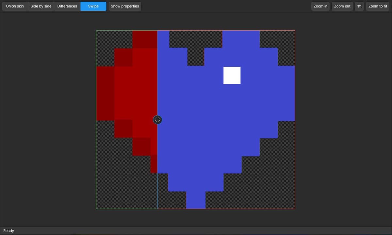
Task: Click the Ready status bar message
Action: [8, 230]
